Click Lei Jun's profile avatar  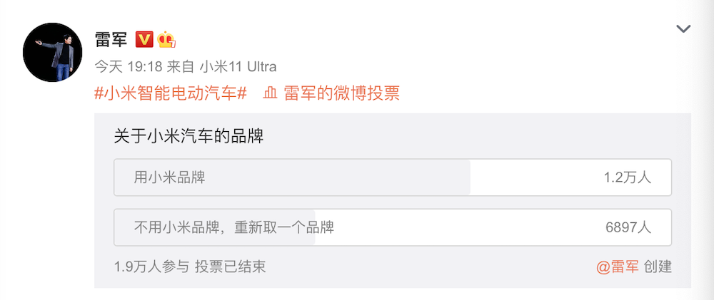coord(52,52)
